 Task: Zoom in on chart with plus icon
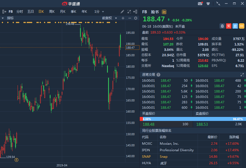pyautogui.click(x=123, y=18)
